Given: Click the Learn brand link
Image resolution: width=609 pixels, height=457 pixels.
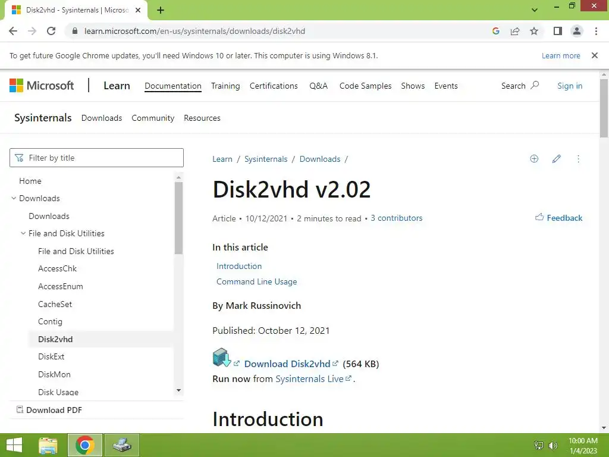Looking at the screenshot, I should [x=117, y=86].
